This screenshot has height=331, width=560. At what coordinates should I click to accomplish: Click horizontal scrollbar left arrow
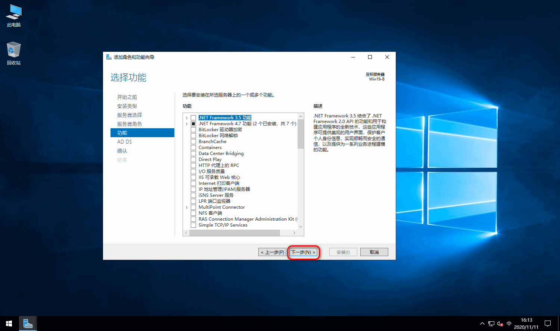point(186,233)
